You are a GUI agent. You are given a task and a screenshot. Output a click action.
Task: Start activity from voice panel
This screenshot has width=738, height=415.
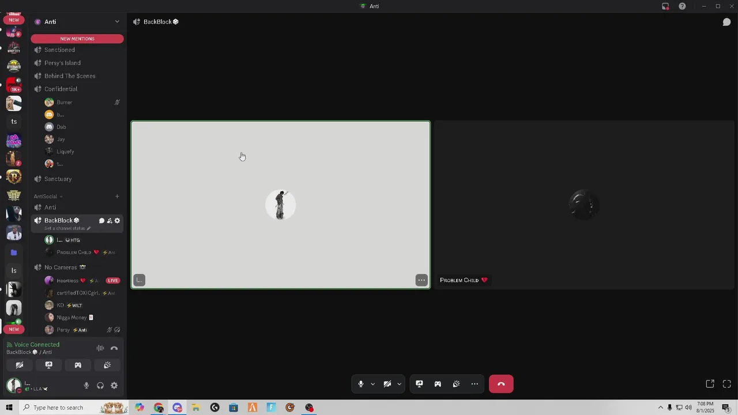tap(78, 365)
